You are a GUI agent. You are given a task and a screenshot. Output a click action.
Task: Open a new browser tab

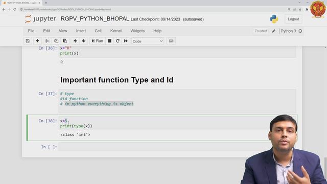(46, 3)
